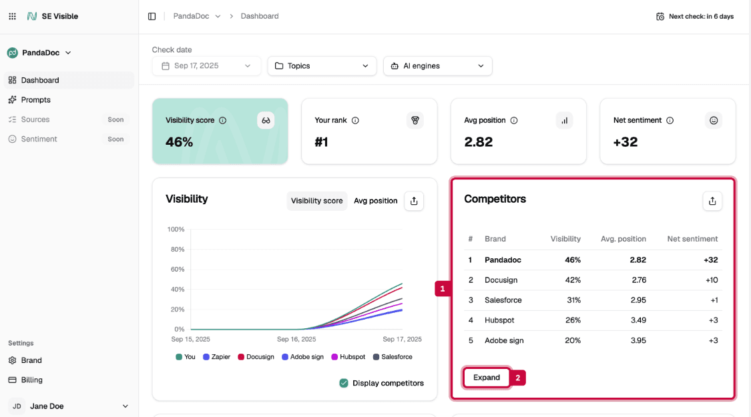
Task: Click the Zapier legend swatch
Action: coord(206,357)
